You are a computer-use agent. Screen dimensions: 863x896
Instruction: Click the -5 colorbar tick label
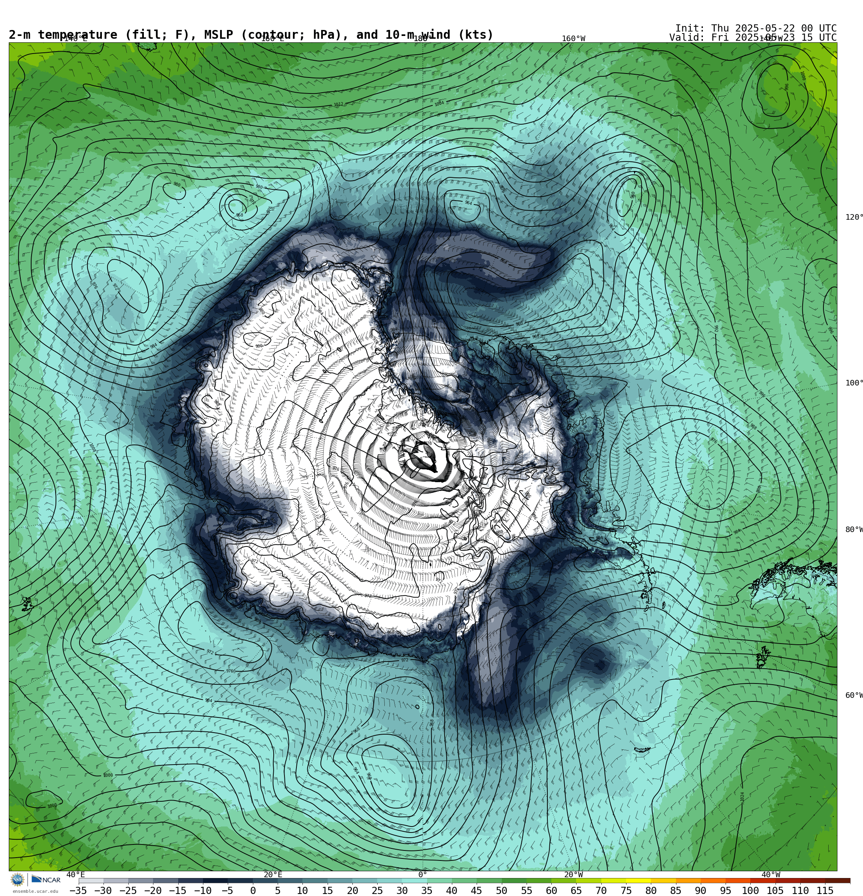(227, 890)
